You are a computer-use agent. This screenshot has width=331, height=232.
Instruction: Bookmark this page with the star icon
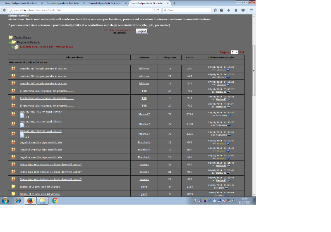pyautogui.click(x=215, y=10)
